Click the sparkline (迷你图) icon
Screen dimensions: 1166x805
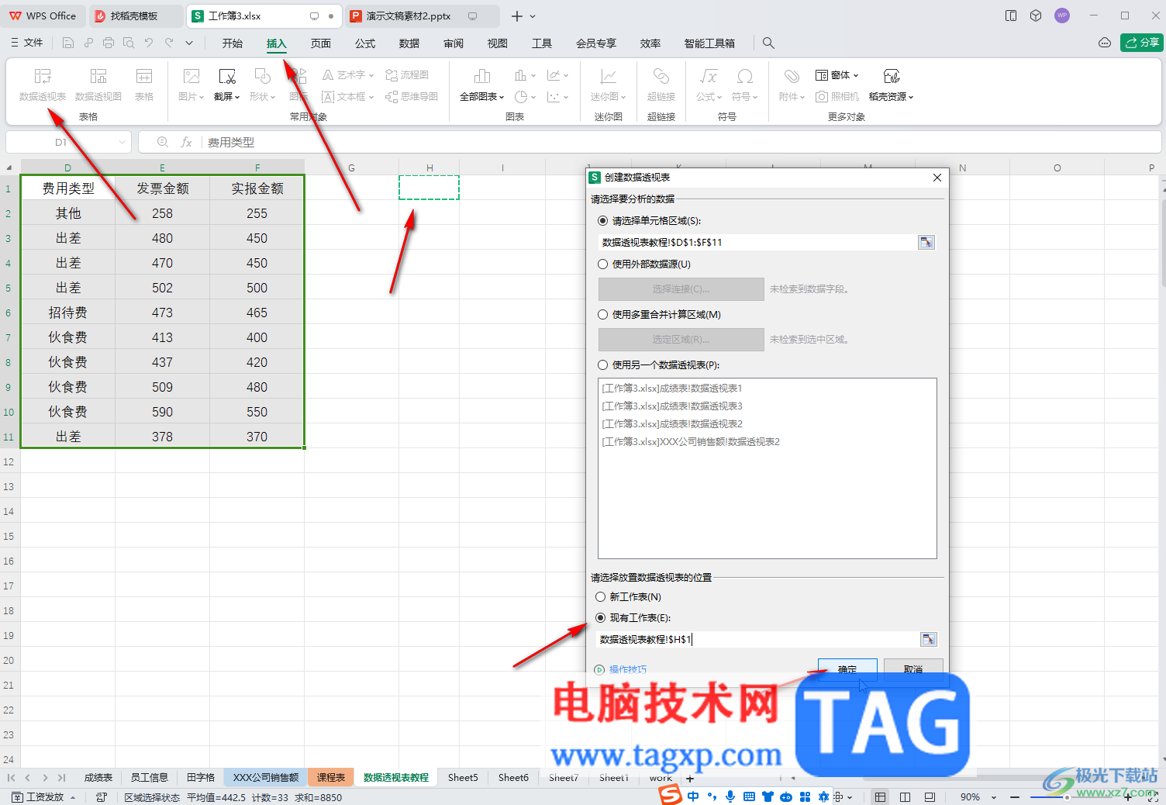point(609,84)
